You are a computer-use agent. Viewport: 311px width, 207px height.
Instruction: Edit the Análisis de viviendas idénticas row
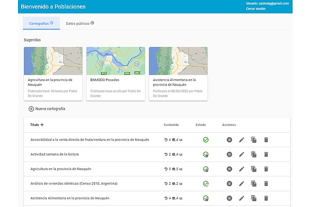[242, 184]
